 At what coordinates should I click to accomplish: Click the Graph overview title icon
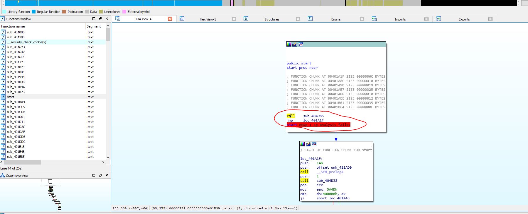[x=3, y=176]
